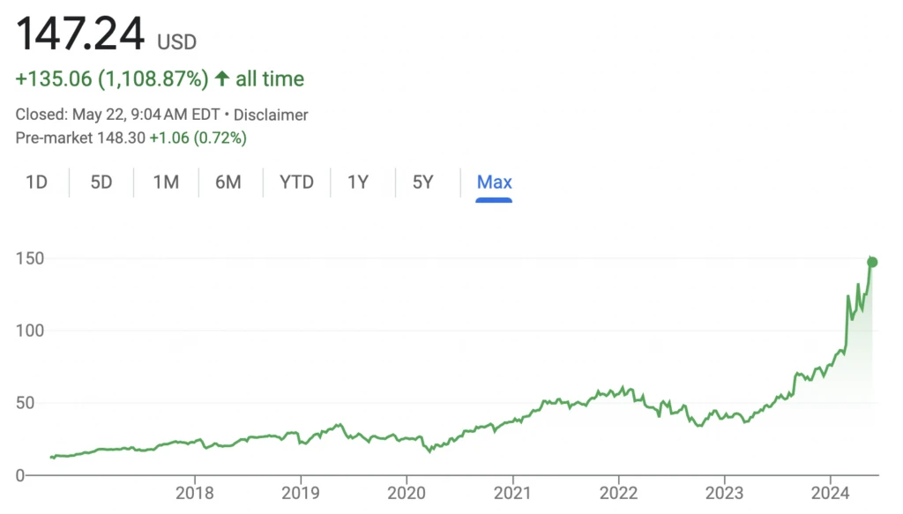Click the USD currency label
This screenshot has height=514, width=903.
click(x=176, y=41)
